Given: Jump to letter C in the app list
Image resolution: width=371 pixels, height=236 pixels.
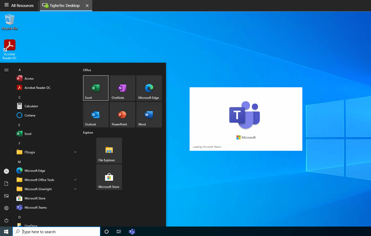Looking at the screenshot, I should 20,98.
